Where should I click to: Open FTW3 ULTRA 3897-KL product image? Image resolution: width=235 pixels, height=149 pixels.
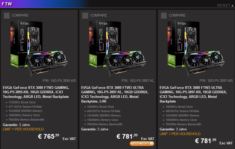coord(118,49)
